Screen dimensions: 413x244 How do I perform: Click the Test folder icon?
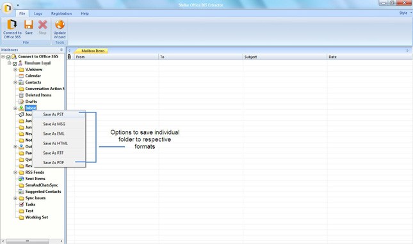(21, 211)
